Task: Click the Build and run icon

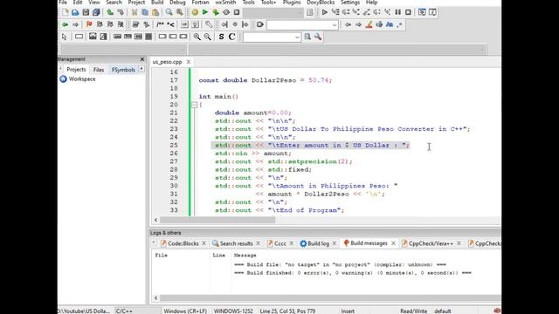Action: pos(216,12)
